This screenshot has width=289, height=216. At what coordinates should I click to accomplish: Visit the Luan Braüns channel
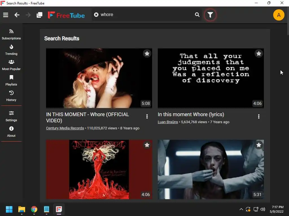coord(168,122)
